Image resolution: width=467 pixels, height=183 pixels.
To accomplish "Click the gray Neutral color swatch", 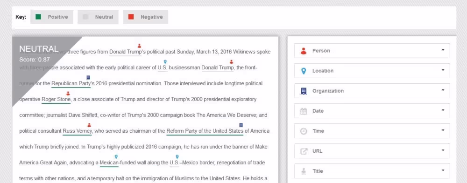I will tap(85, 17).
